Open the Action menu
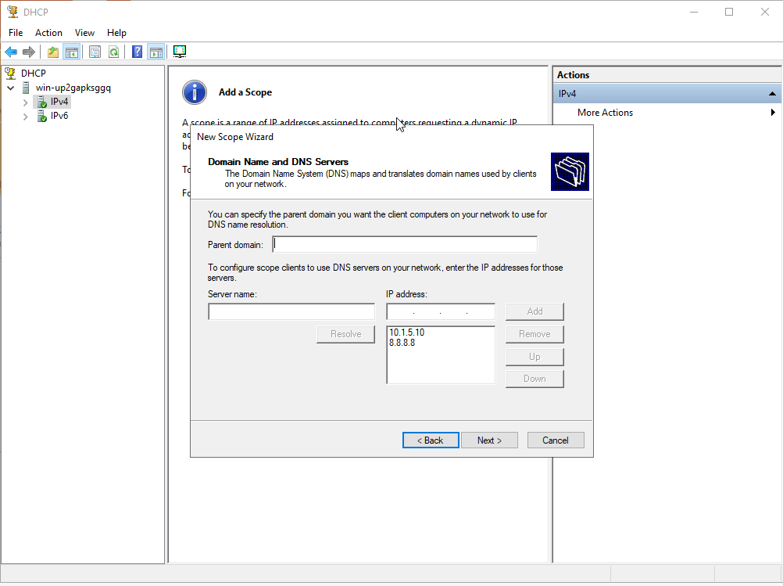 coord(48,33)
